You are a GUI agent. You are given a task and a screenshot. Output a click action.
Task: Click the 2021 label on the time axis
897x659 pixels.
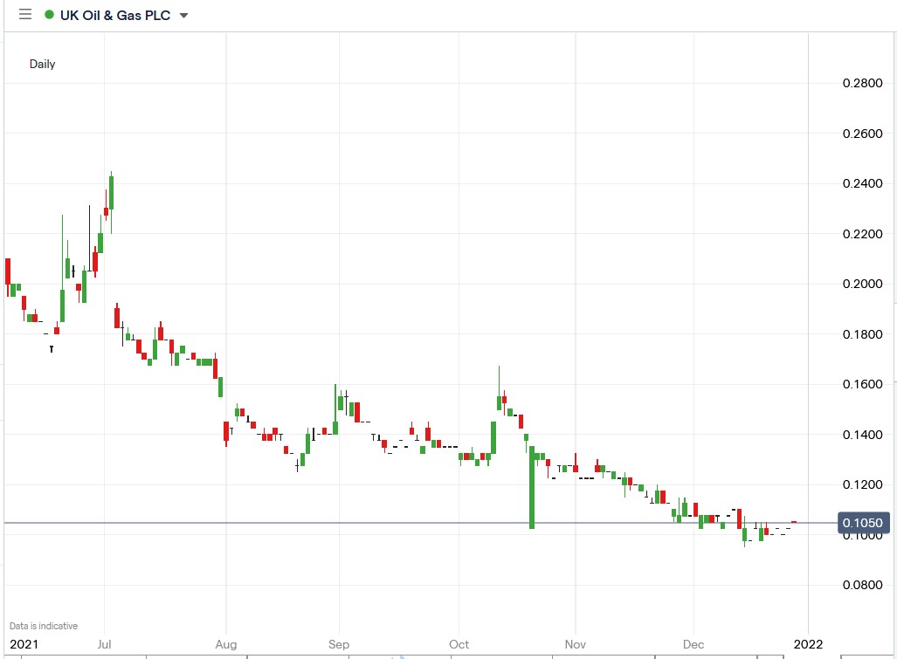click(x=25, y=644)
